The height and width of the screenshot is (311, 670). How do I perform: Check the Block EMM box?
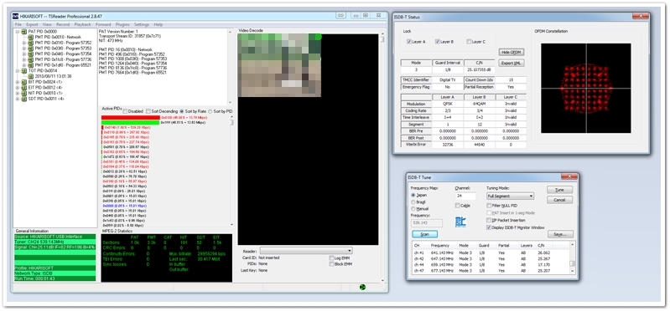[x=331, y=264]
